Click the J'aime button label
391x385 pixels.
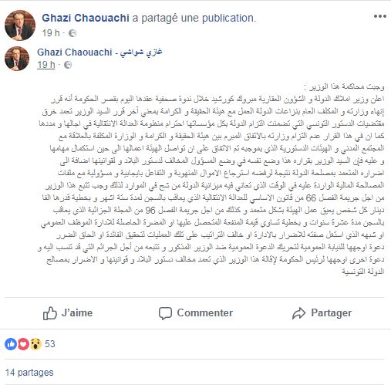pyautogui.click(x=77, y=313)
